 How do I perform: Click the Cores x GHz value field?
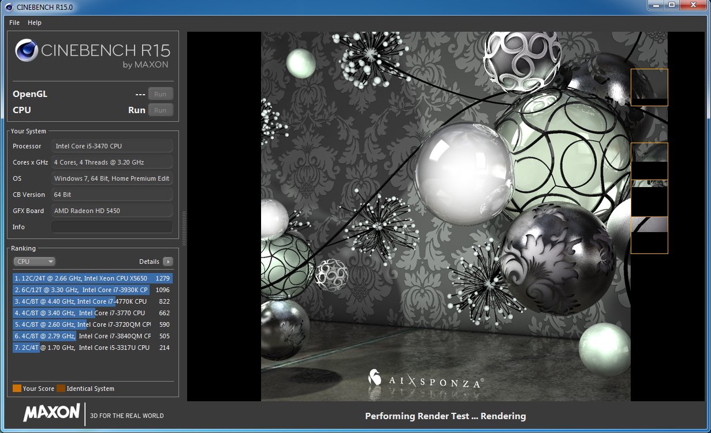112,162
